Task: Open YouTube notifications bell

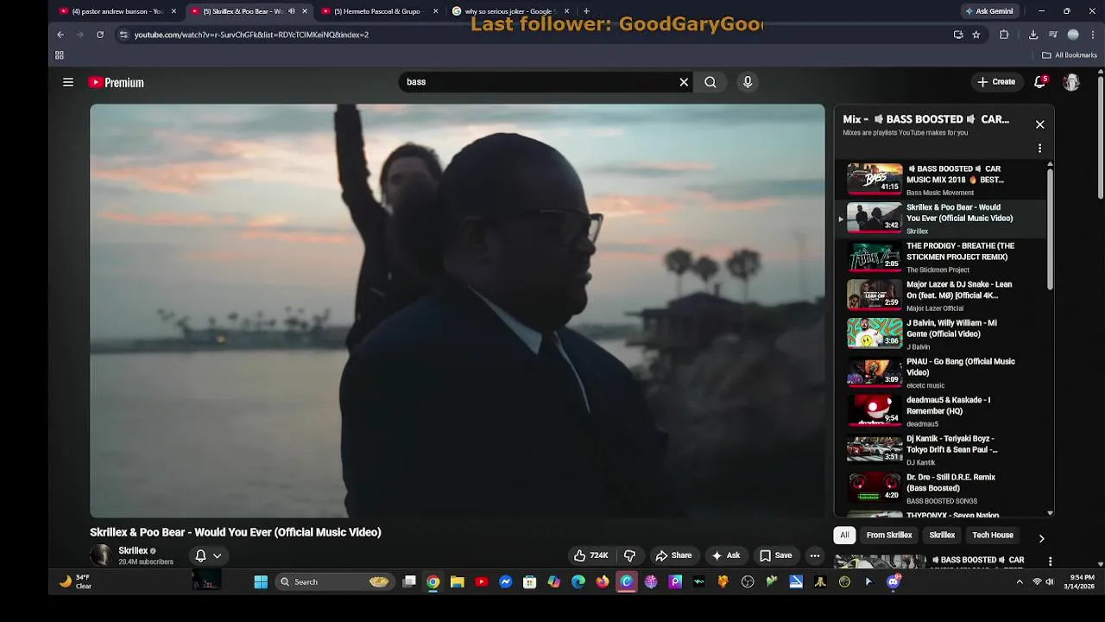Action: (x=1040, y=82)
